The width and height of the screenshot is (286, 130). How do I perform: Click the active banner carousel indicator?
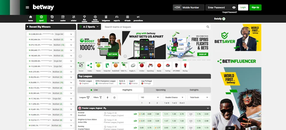184,60
